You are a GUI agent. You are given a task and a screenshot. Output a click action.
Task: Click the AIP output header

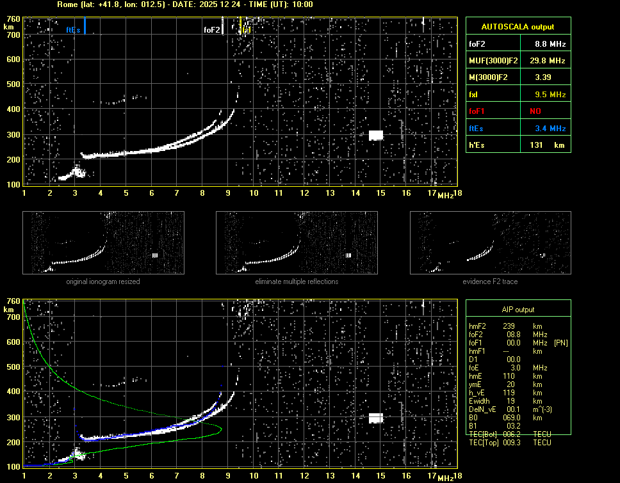518,310
